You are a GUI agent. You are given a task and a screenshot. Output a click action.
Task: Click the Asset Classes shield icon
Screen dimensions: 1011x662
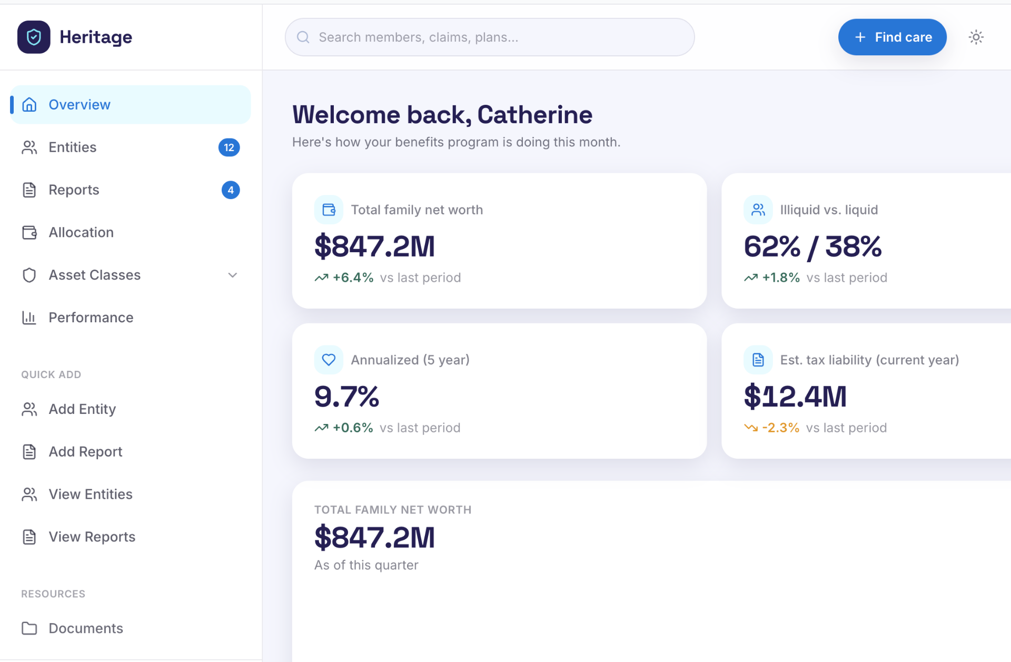coord(29,275)
